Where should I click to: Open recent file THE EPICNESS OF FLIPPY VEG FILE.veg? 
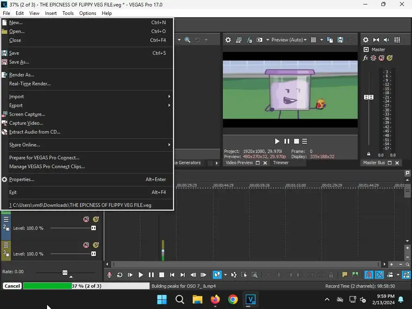tap(87, 205)
